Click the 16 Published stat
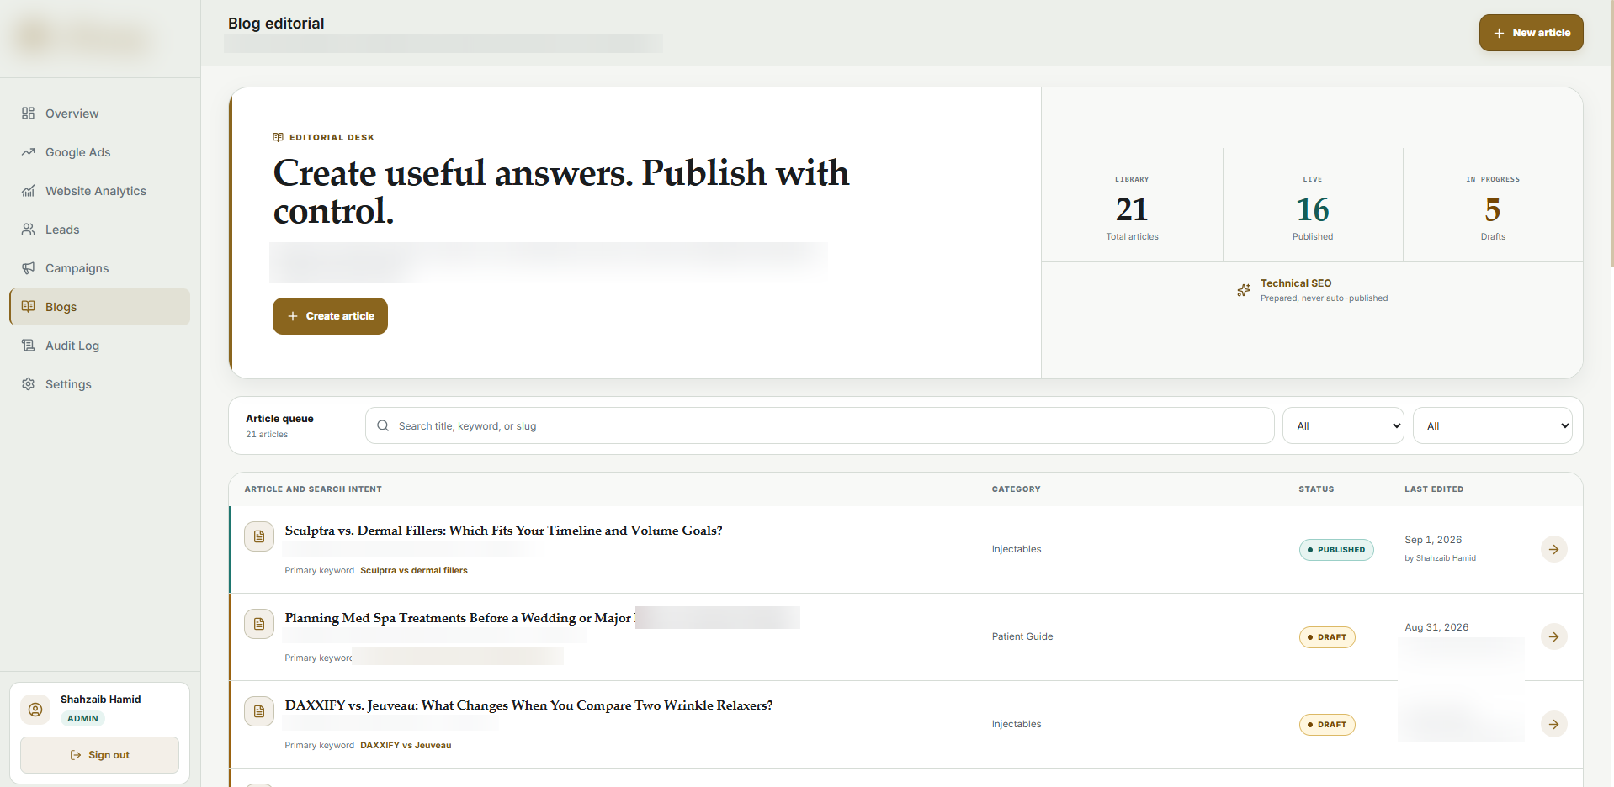 coord(1313,209)
